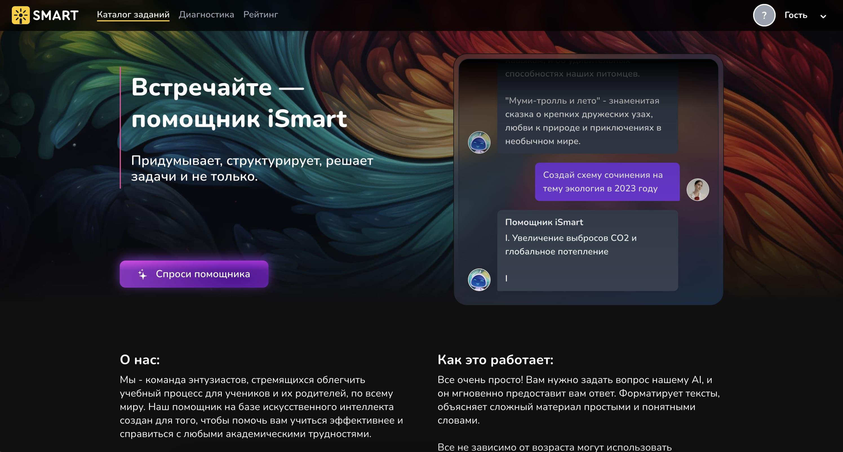843x452 pixels.
Task: Click the О нас: section heading
Action: click(x=140, y=359)
